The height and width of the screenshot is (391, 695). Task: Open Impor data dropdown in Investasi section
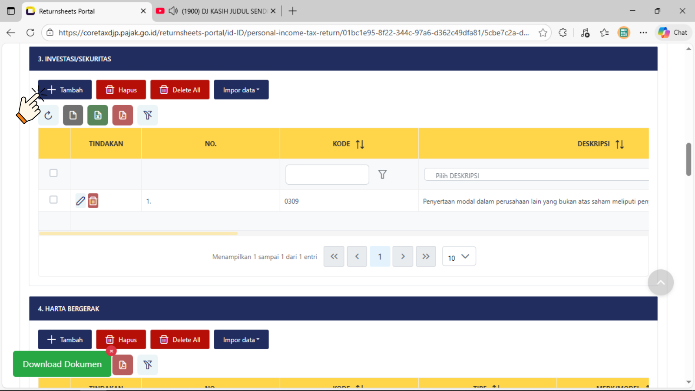tap(241, 90)
